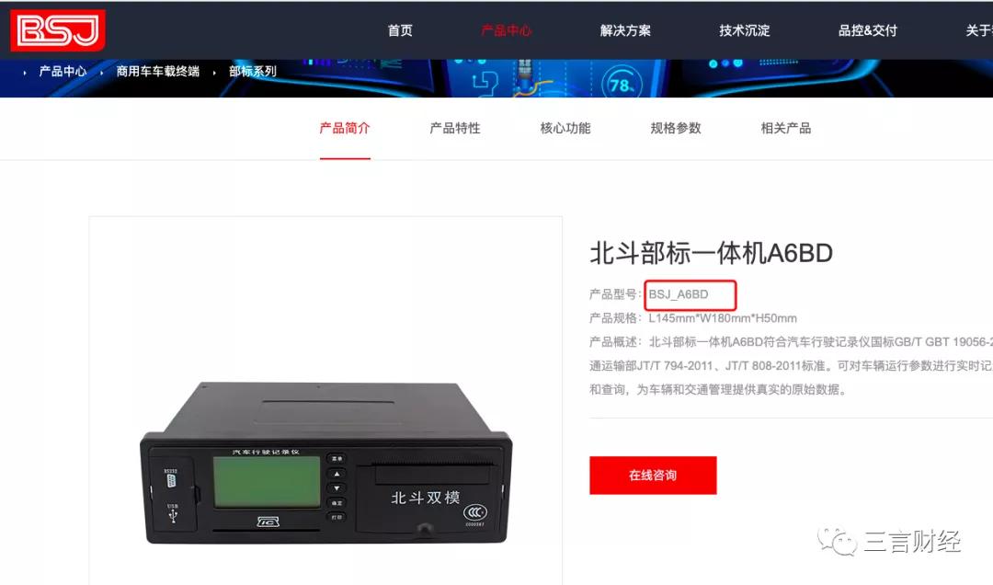The image size is (993, 585).
Task: Click the BSJ logo
Action: coord(58,29)
